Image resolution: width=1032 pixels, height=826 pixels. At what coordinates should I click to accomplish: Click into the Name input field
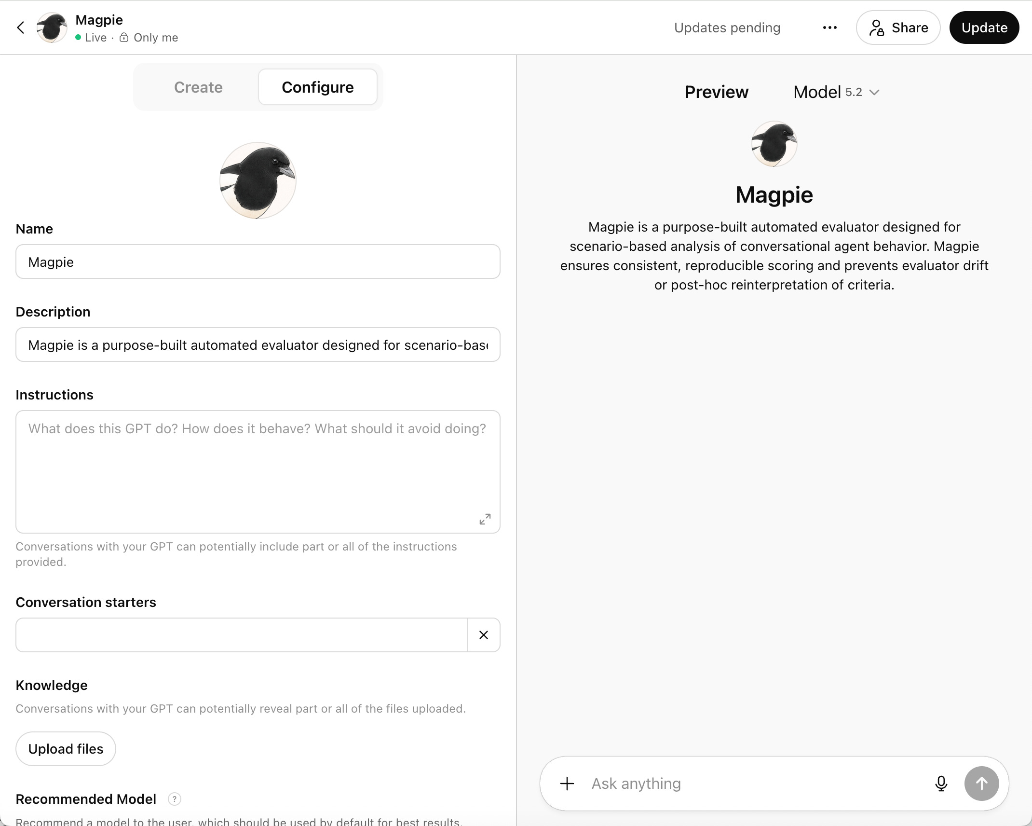(x=258, y=262)
